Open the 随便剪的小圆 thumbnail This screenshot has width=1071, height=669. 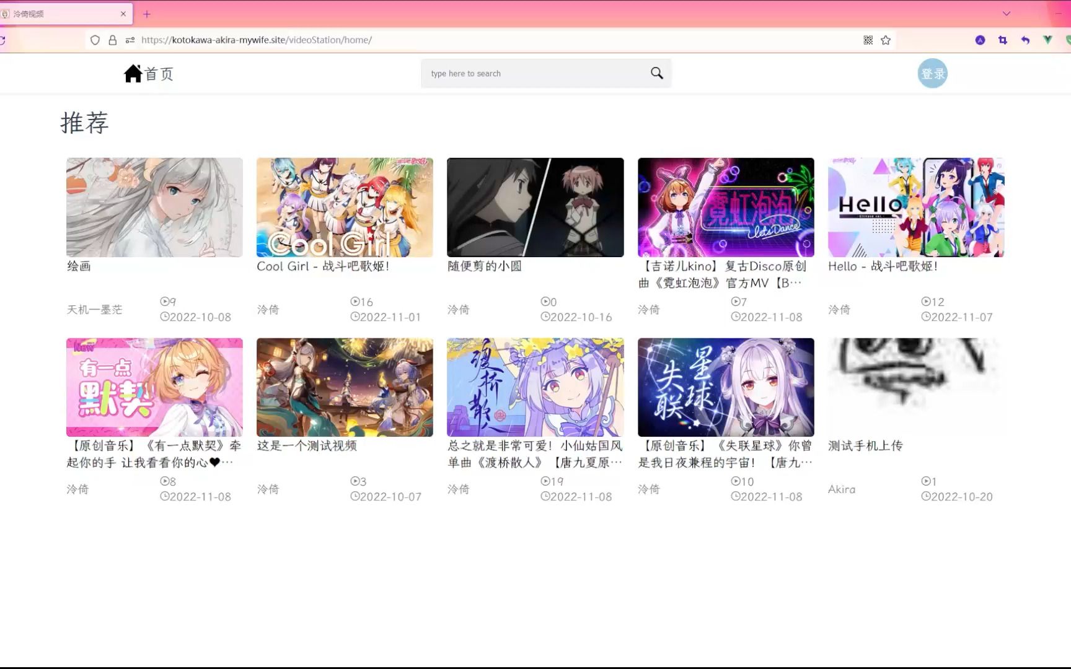(535, 208)
